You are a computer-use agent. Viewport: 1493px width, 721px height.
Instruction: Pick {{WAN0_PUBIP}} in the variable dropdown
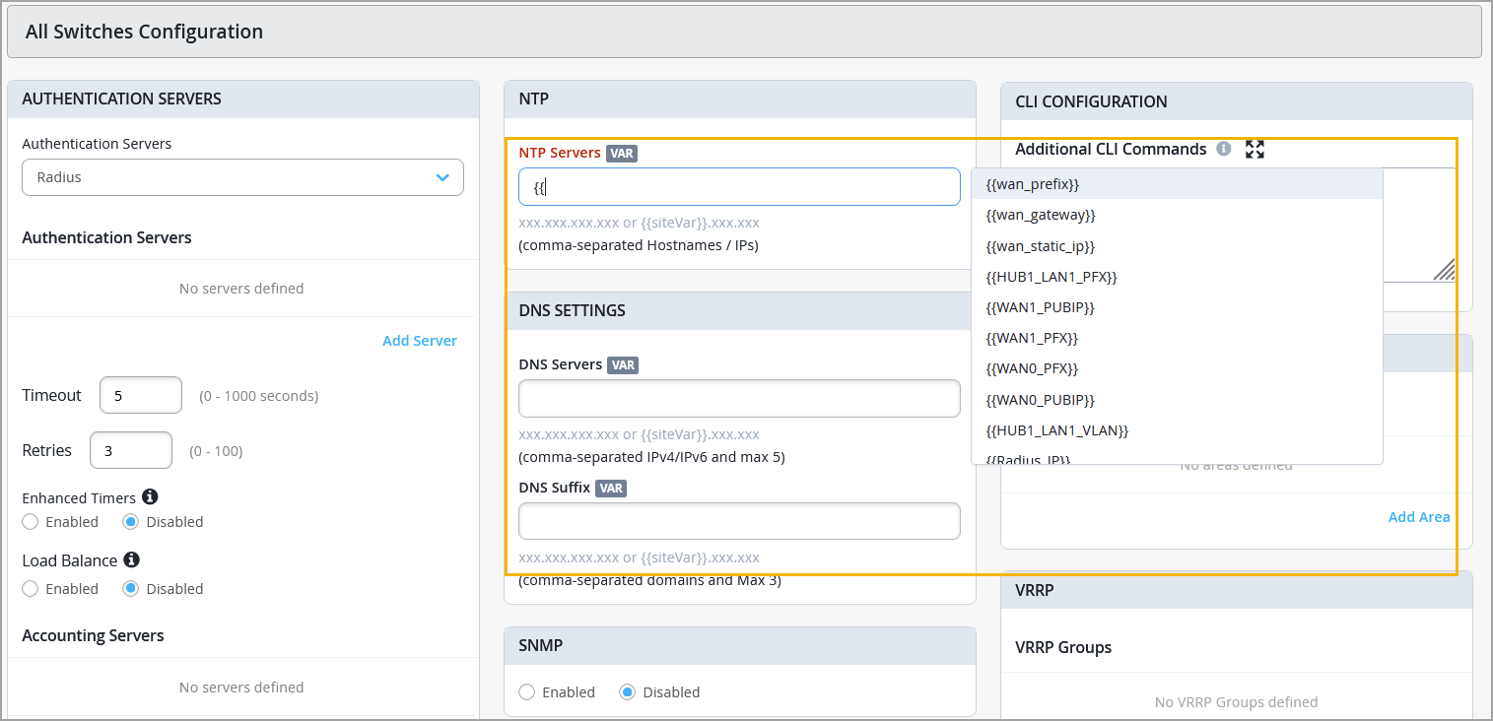(1040, 400)
